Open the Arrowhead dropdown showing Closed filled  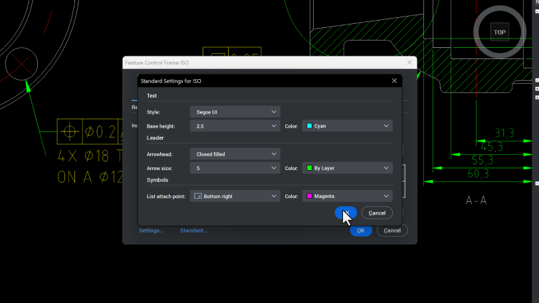pos(235,154)
